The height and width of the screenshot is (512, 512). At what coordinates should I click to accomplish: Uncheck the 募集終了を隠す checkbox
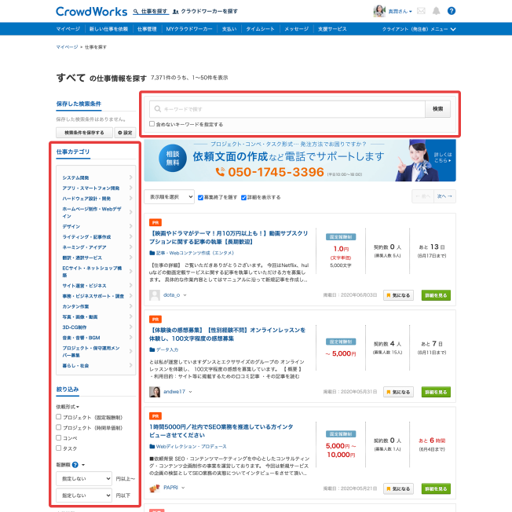(201, 197)
